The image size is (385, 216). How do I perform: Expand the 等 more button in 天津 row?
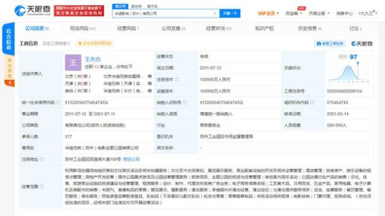point(149,83)
